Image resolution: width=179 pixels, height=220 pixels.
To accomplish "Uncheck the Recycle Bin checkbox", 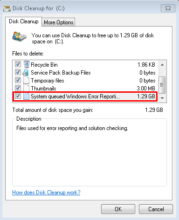I will pos(18,64).
